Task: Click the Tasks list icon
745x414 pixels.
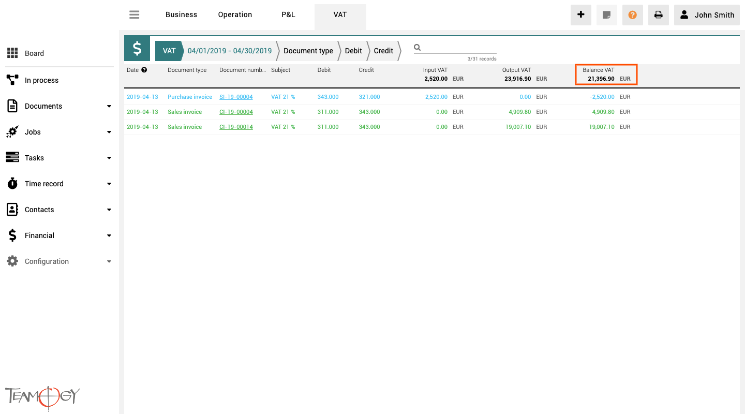Action: tap(12, 158)
